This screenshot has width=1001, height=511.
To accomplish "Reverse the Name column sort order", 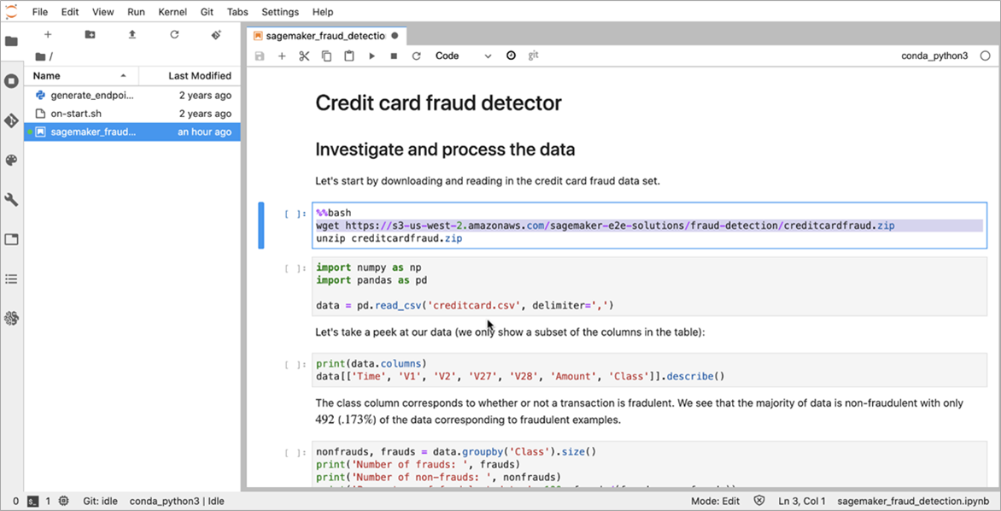I will [x=51, y=75].
